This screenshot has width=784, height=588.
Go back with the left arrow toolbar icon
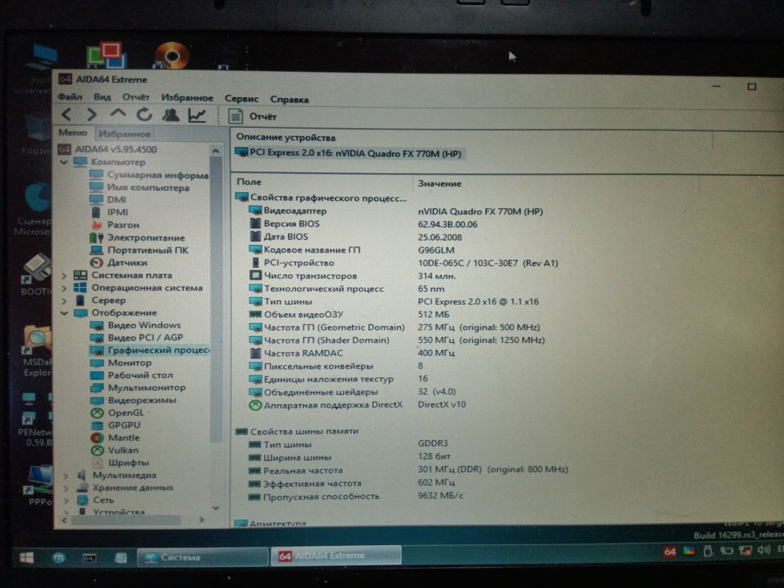point(67,115)
